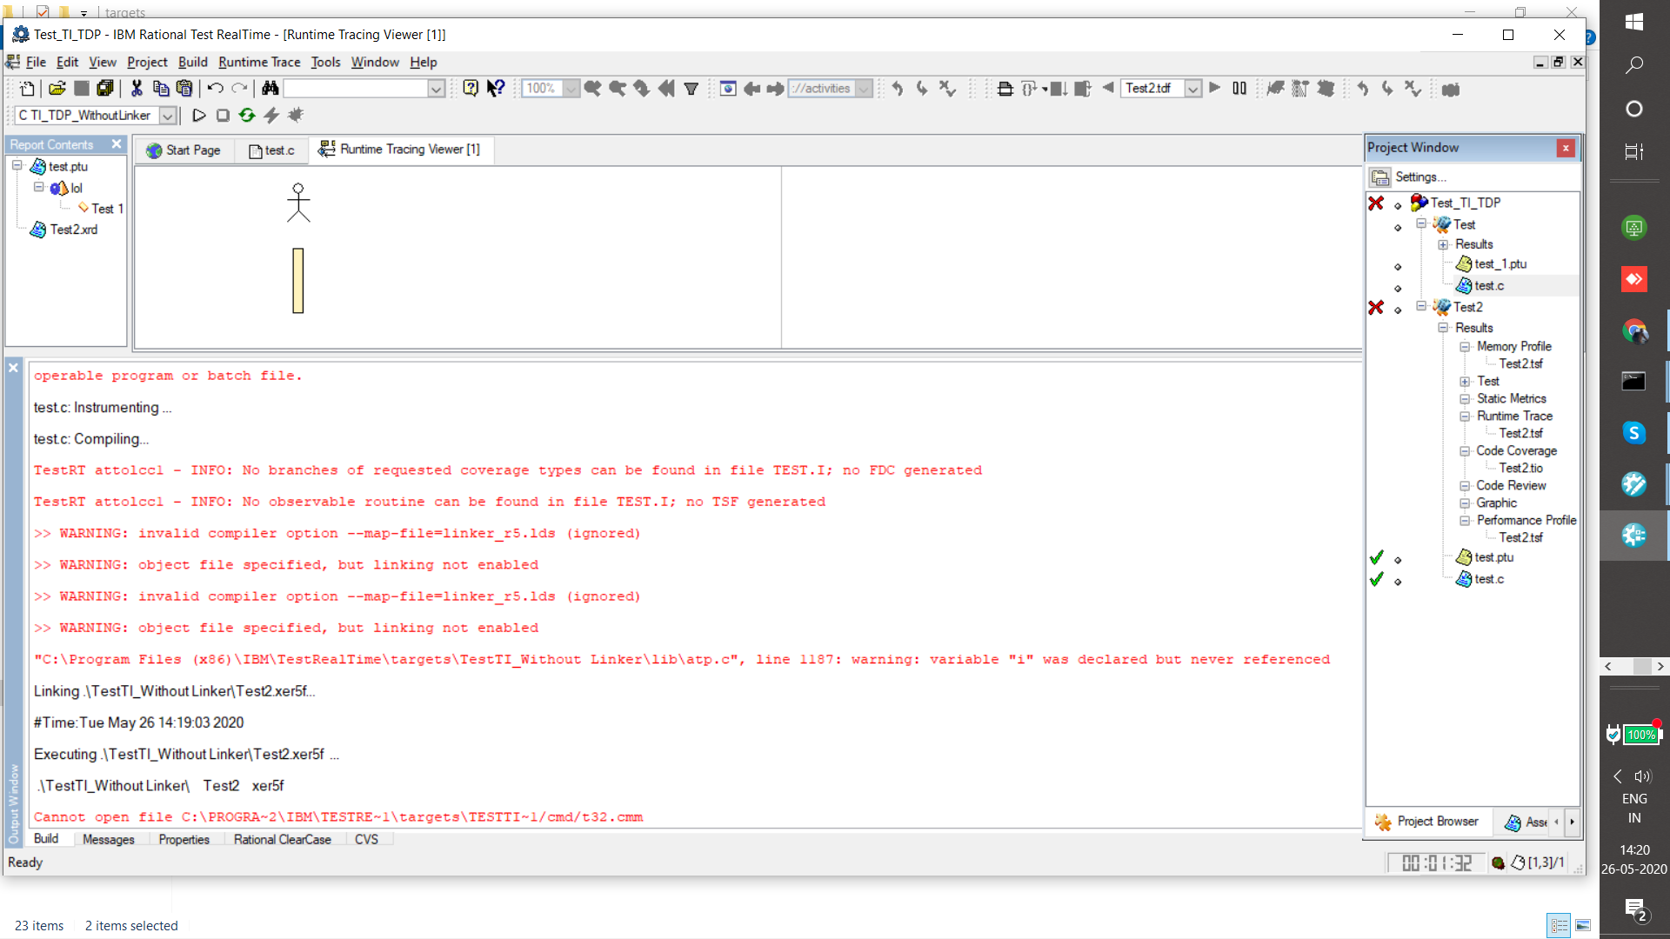Open the Test2.tdf dropdown
The image size is (1670, 939).
1193,89
